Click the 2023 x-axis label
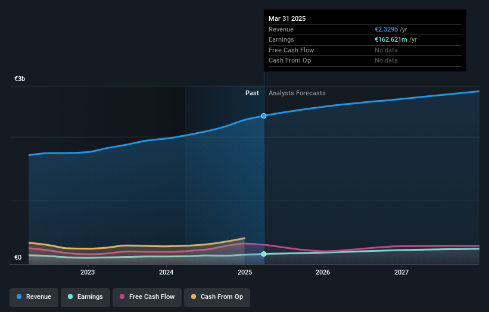The height and width of the screenshot is (312, 489). click(x=88, y=273)
